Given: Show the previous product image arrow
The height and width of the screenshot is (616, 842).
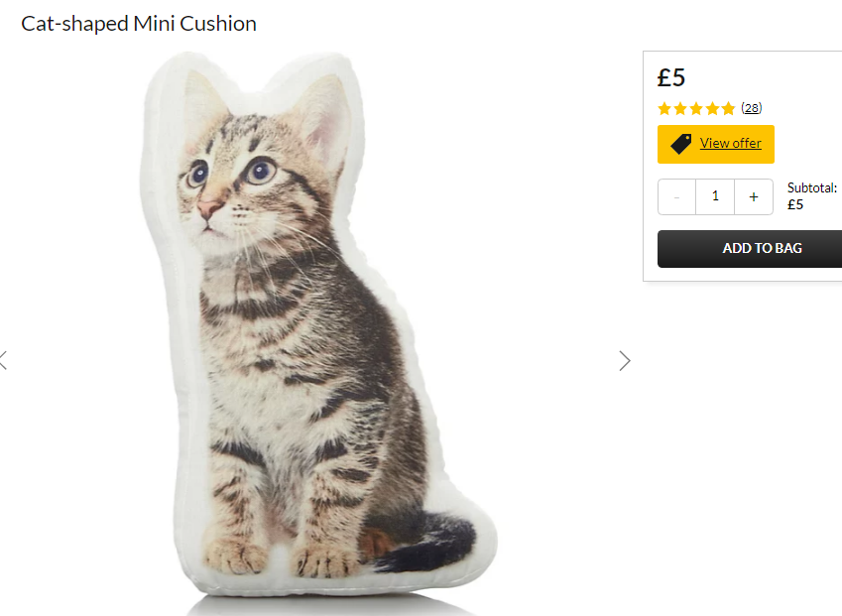Looking at the screenshot, I should (x=3, y=361).
